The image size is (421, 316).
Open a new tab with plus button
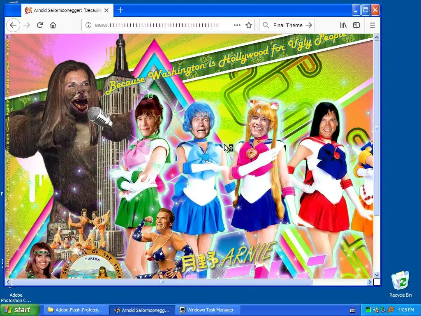pyautogui.click(x=120, y=10)
